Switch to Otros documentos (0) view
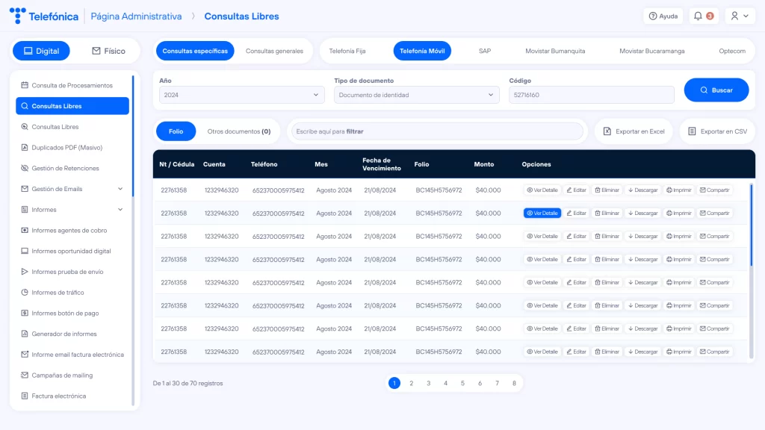Screen dimensions: 765x430 click(238, 131)
